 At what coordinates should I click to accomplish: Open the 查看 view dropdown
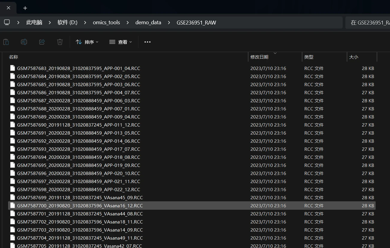pyautogui.click(x=121, y=42)
